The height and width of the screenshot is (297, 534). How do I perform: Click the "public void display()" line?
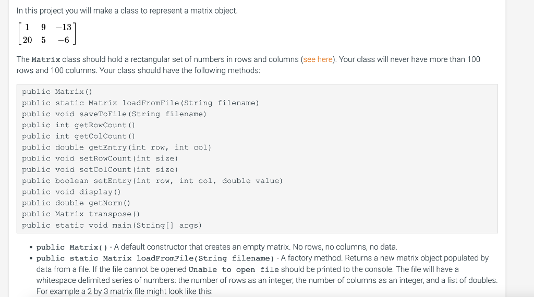point(71,192)
